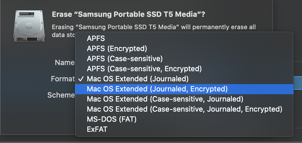Click the erase warning description text
Screen dimensions: 302x143
(x=154, y=27)
